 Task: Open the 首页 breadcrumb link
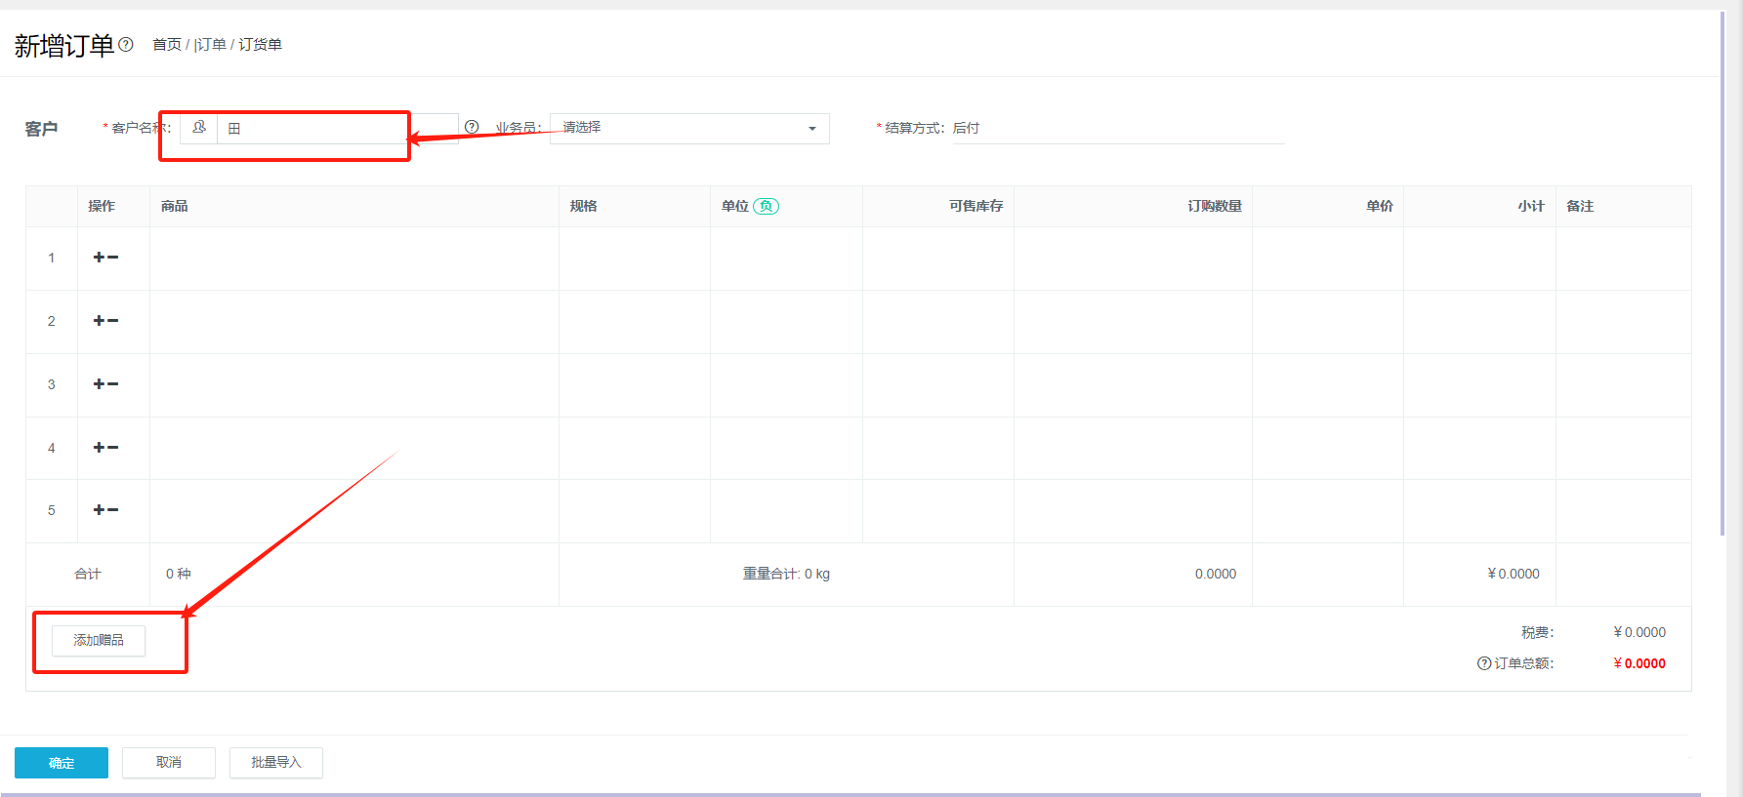[167, 45]
